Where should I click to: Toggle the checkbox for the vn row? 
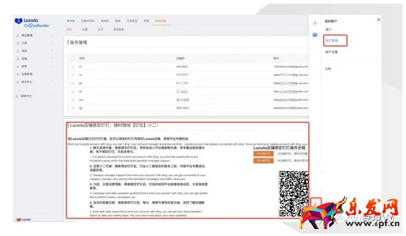coord(73,75)
